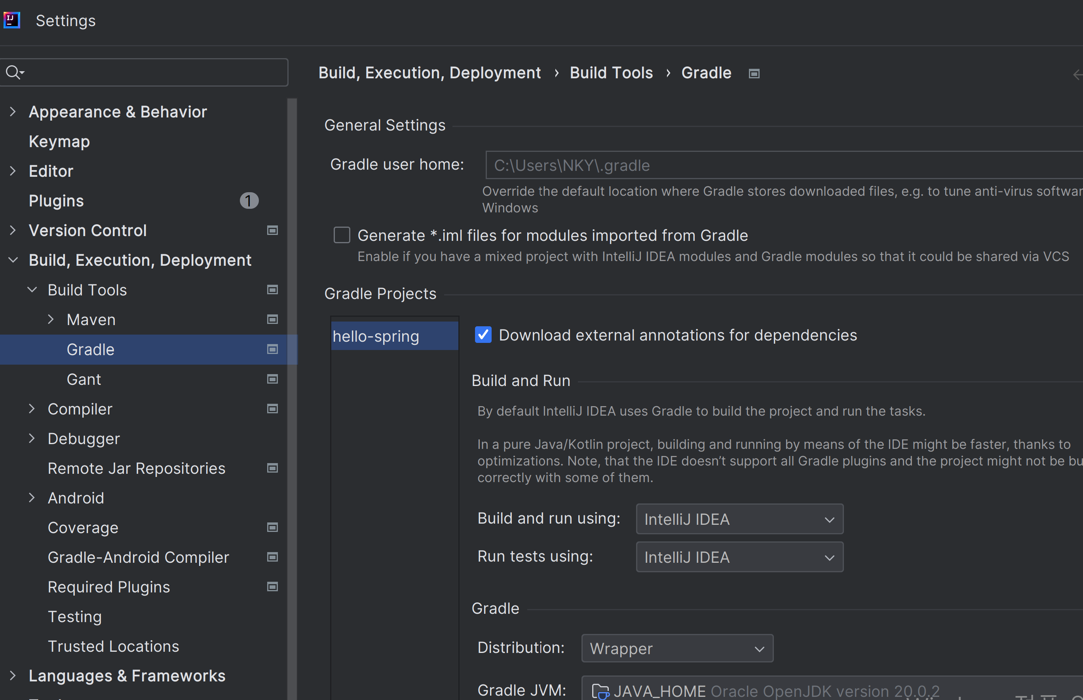This screenshot has width=1083, height=700.
Task: Click the Gradle user home field
Action: 784,165
